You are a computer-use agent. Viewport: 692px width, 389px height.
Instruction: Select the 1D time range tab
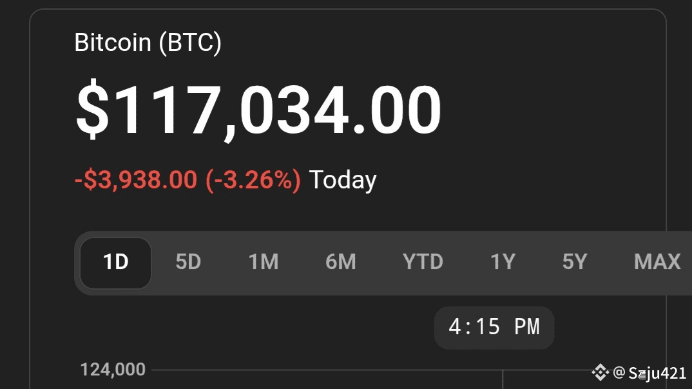[116, 263]
